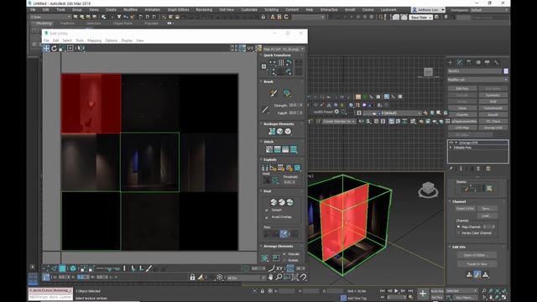Image resolution: width=537 pixels, height=302 pixels.
Task: Toggle the Rescale checkbox in Arrange Elements
Action: click(x=284, y=254)
